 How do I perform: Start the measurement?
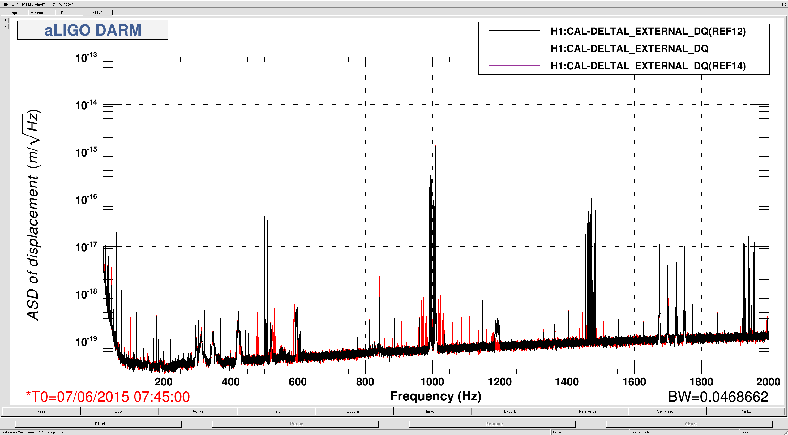coord(98,424)
